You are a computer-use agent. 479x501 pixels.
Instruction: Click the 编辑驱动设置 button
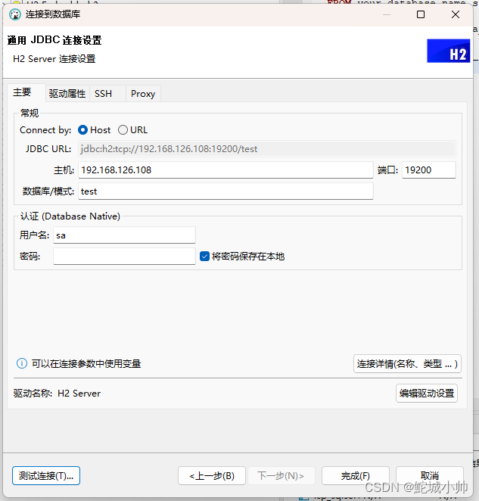coord(427,393)
